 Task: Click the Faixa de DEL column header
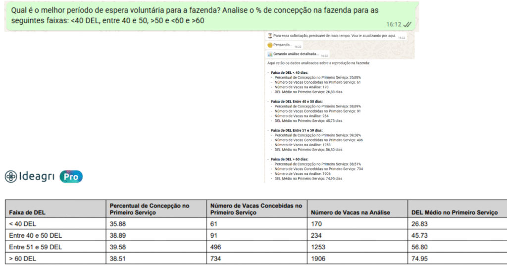click(x=27, y=213)
